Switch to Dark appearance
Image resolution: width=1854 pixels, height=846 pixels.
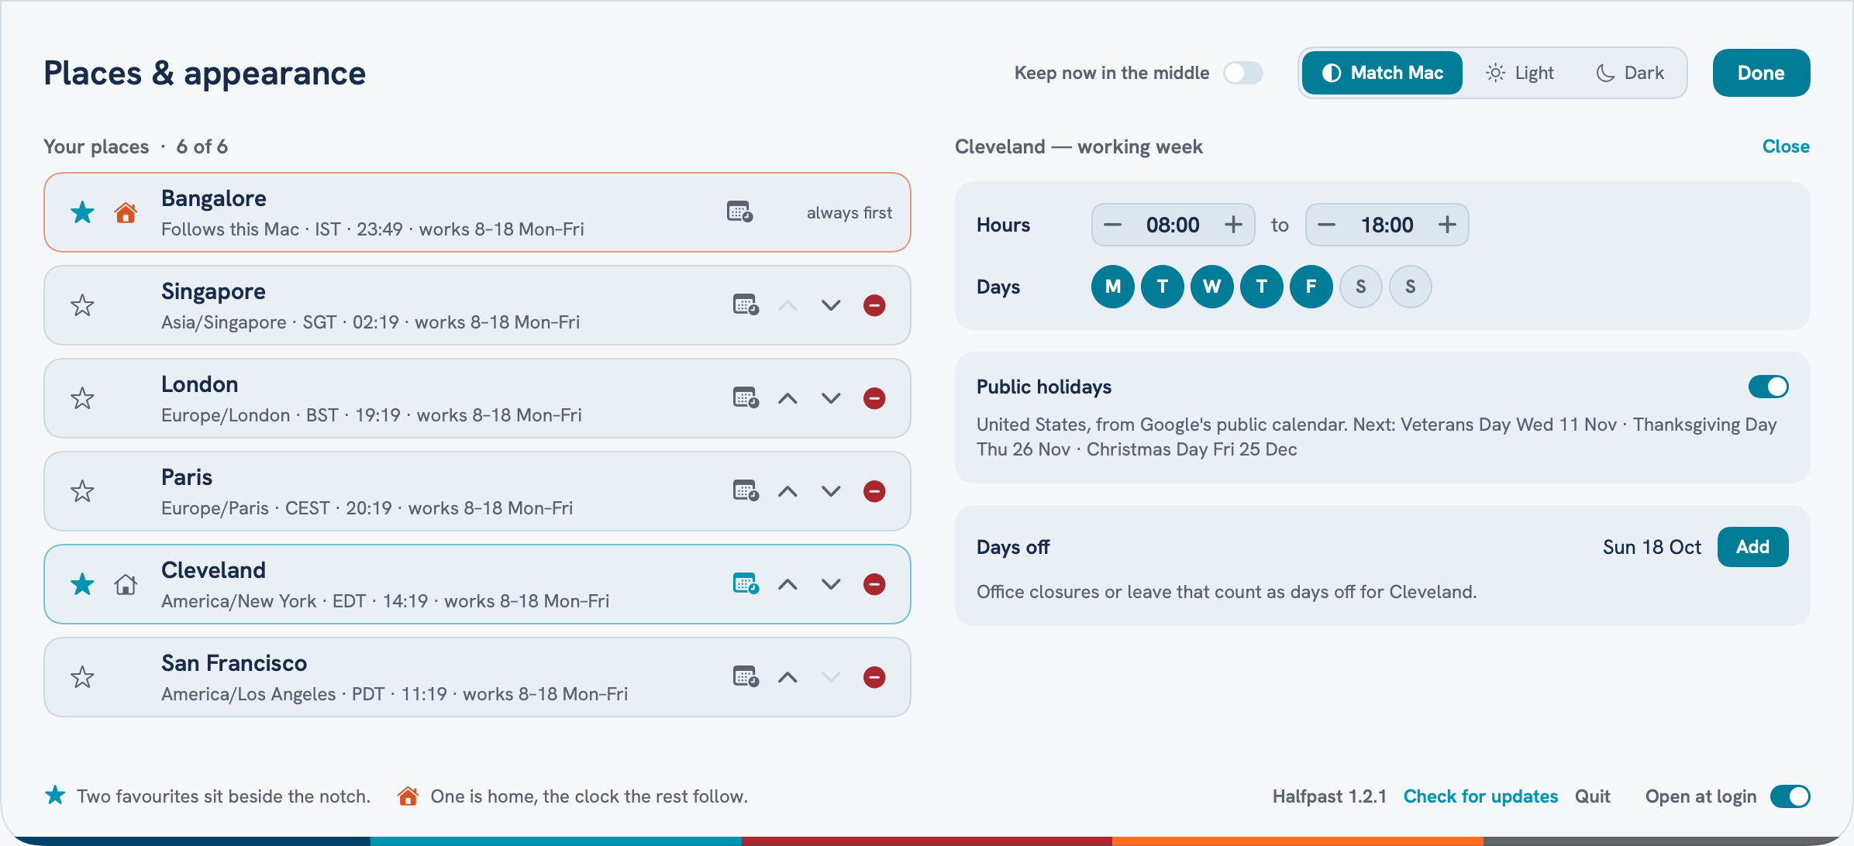tap(1630, 73)
